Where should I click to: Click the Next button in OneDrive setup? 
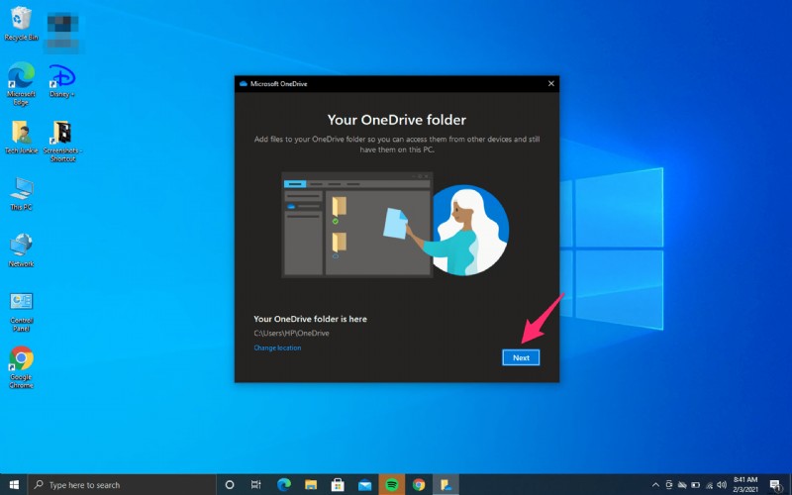(521, 357)
